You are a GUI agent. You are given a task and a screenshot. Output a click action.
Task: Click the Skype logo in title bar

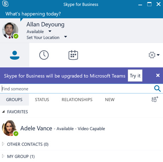(5, 4)
